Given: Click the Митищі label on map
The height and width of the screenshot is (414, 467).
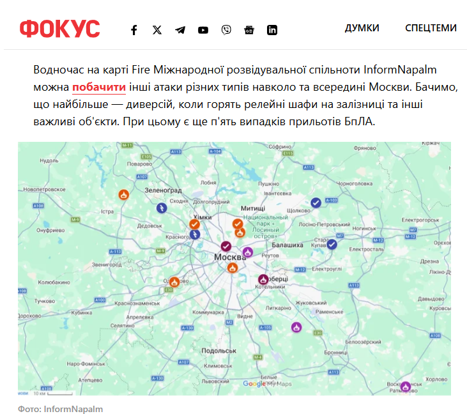Looking at the screenshot, I should 253,208.
